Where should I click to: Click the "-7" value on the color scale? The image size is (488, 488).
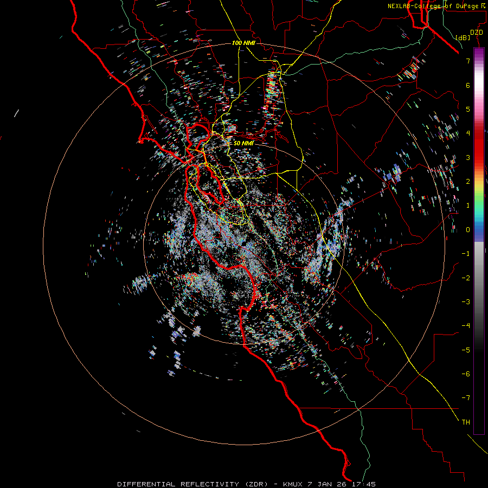(x=466, y=398)
